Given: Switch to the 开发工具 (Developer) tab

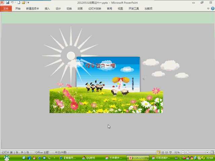Looking at the screenshot, I should [134, 8].
